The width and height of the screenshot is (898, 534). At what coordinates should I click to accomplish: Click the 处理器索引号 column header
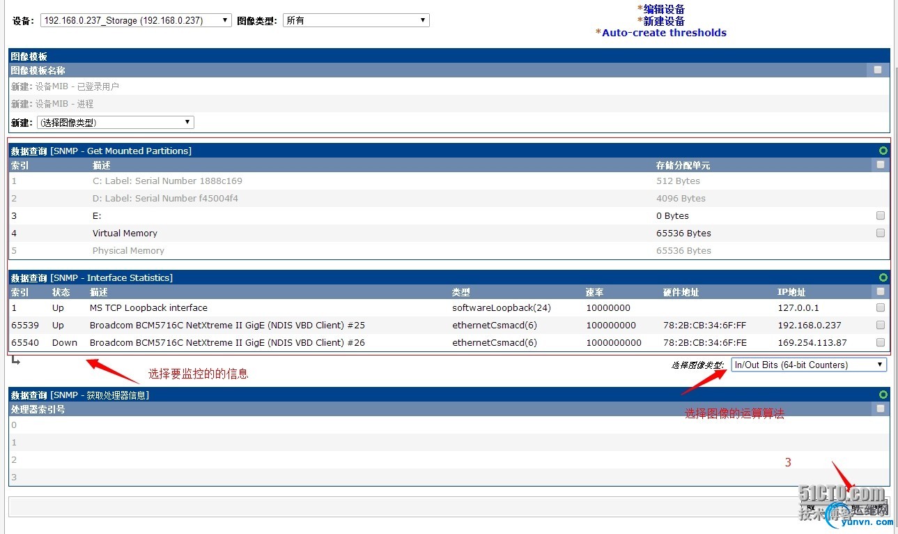point(38,409)
